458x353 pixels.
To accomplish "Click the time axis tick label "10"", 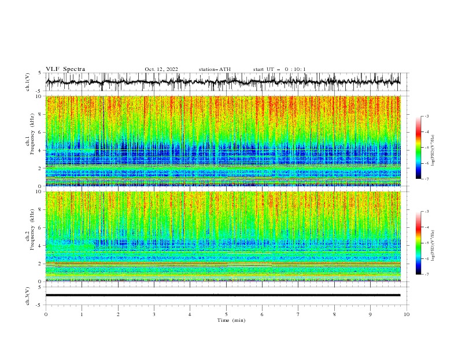I will pyautogui.click(x=407, y=314).
